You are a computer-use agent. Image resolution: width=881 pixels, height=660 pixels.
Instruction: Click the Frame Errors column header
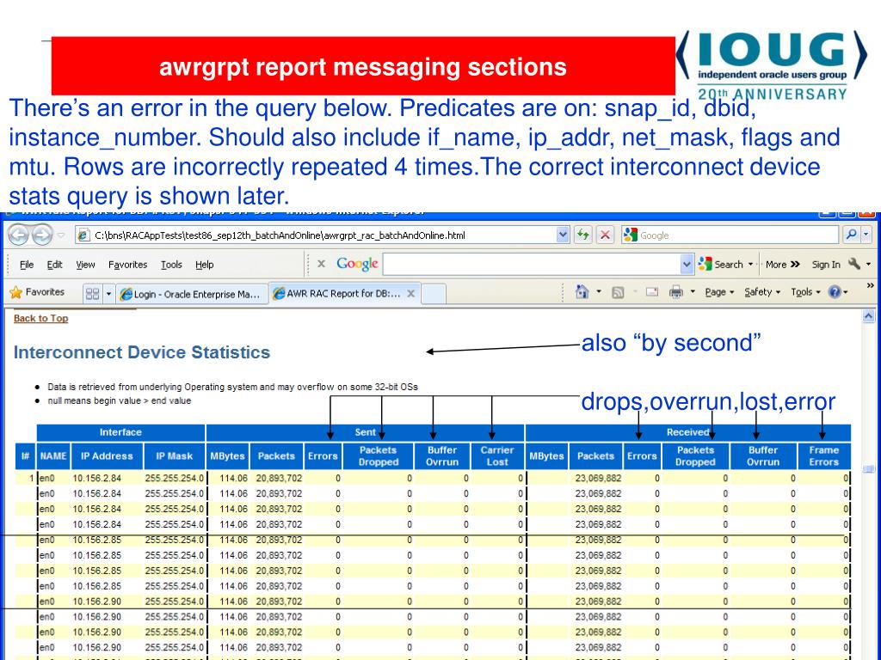click(x=823, y=455)
